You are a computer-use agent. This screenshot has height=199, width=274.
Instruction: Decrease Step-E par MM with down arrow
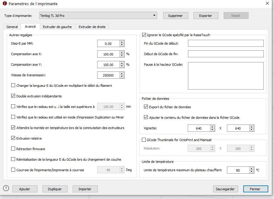[x=122, y=45]
